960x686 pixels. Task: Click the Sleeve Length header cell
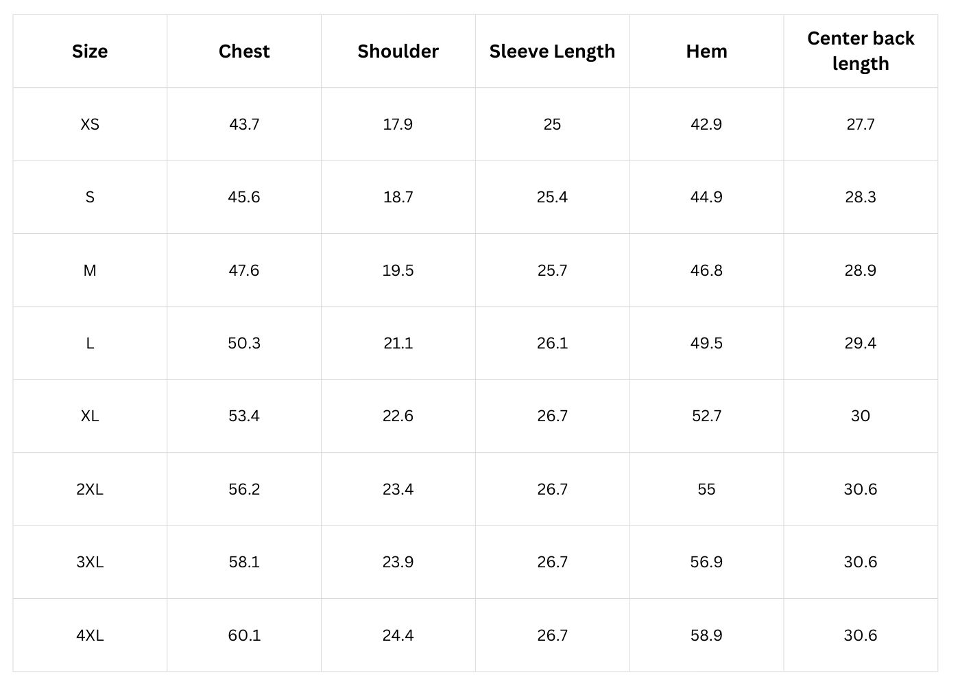pyautogui.click(x=552, y=51)
